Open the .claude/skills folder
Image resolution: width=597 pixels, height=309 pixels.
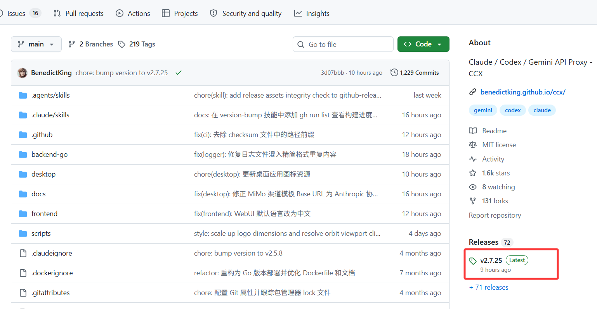[50, 115]
